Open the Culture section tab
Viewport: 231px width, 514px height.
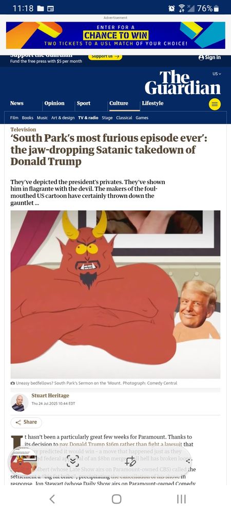coord(119,103)
